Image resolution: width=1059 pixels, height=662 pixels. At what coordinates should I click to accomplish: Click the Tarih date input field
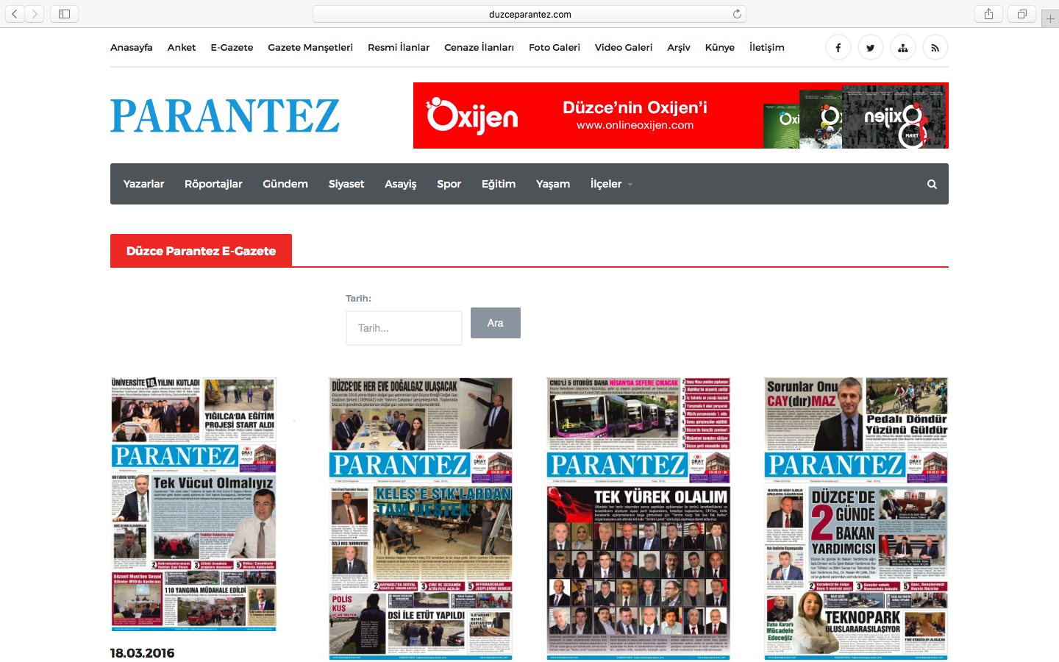(x=404, y=328)
